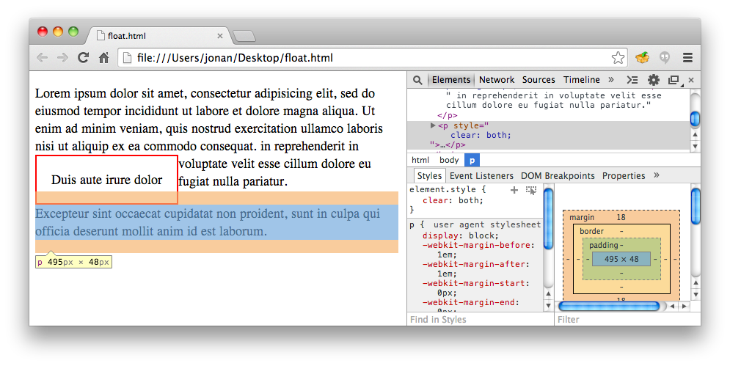
Task: Open the DOM Breakpoints sidebar tab
Action: point(558,175)
